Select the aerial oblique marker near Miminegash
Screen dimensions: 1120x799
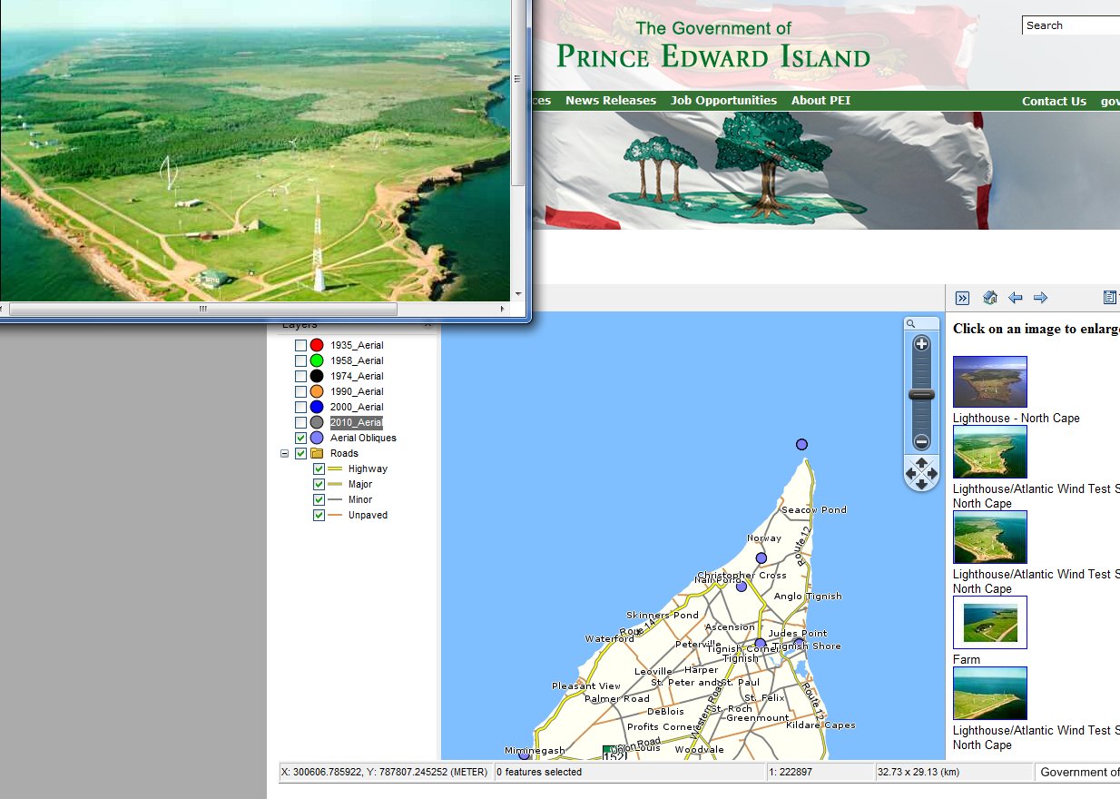tap(524, 755)
